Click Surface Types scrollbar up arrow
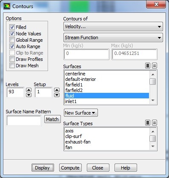 pyautogui.click(x=153, y=132)
